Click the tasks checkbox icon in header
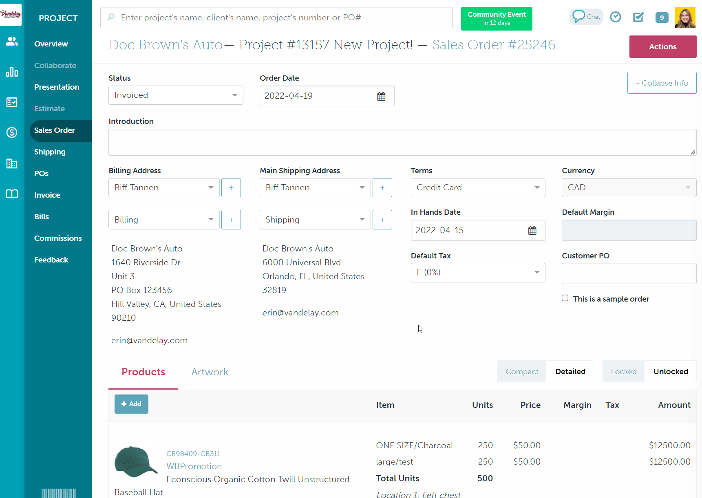Viewport: 702px width, 498px height. [x=638, y=17]
